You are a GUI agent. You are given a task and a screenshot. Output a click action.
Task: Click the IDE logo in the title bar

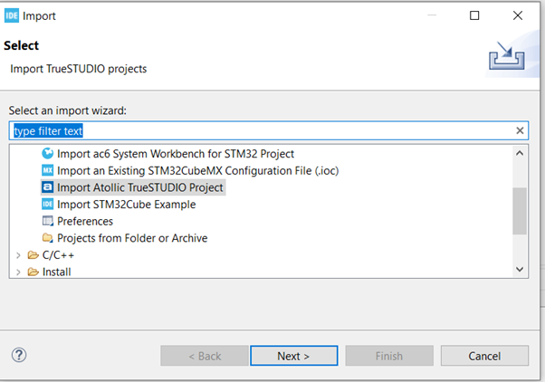12,15
